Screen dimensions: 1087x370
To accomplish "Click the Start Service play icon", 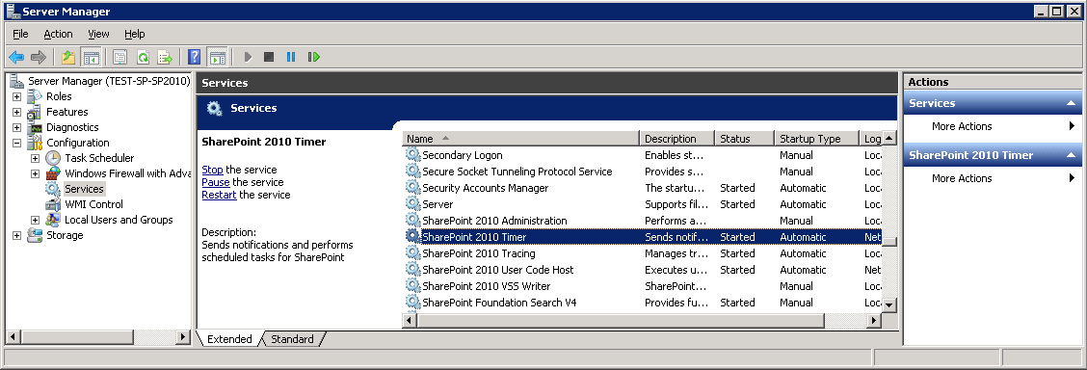I will pyautogui.click(x=249, y=57).
